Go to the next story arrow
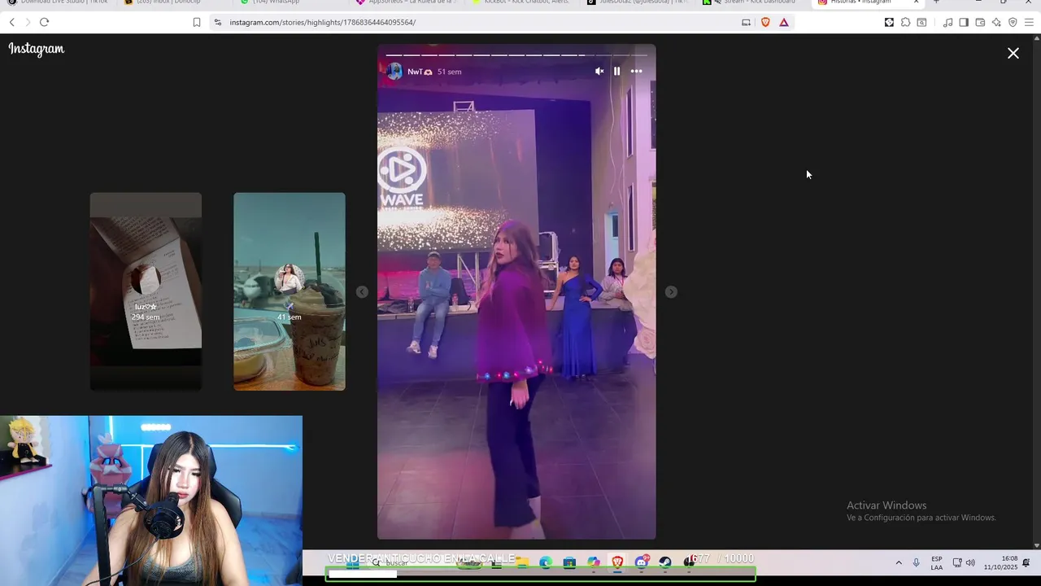Screen dimensions: 1041x586 pos(671,291)
